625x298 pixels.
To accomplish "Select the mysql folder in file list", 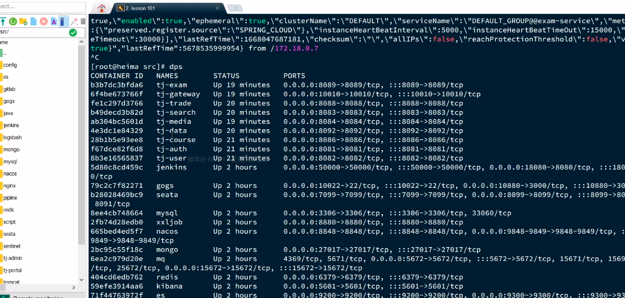I will (10, 162).
